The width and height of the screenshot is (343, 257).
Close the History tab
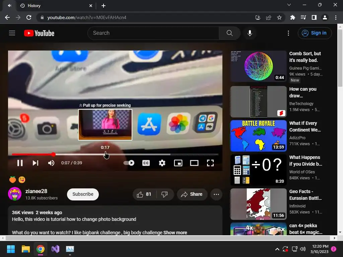click(x=91, y=6)
